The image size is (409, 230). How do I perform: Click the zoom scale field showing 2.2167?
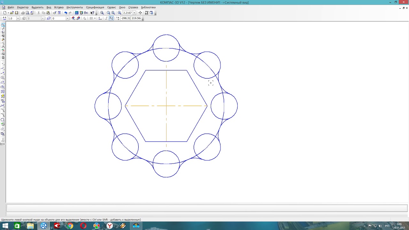[127, 13]
